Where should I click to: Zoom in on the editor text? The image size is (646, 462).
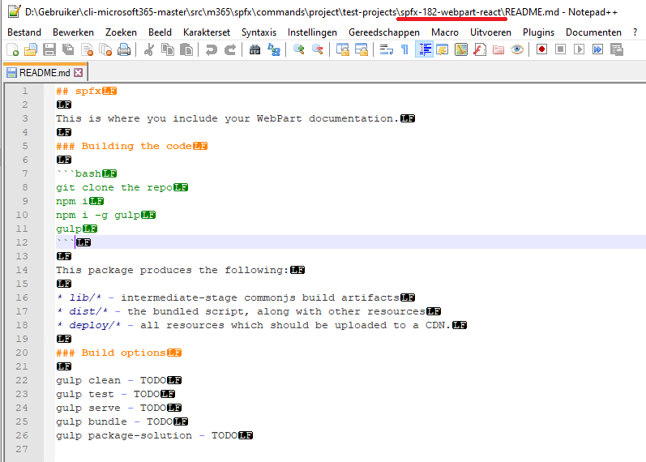299,50
